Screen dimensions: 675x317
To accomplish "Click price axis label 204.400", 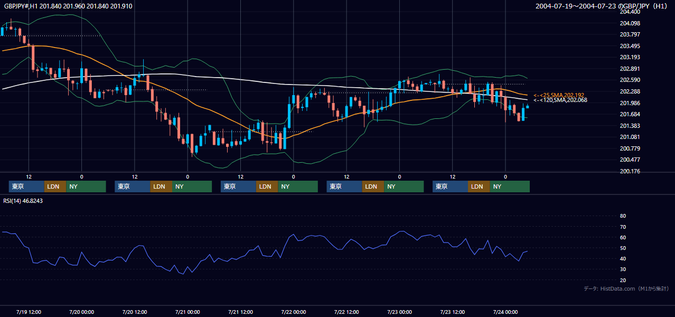I will pyautogui.click(x=629, y=12).
